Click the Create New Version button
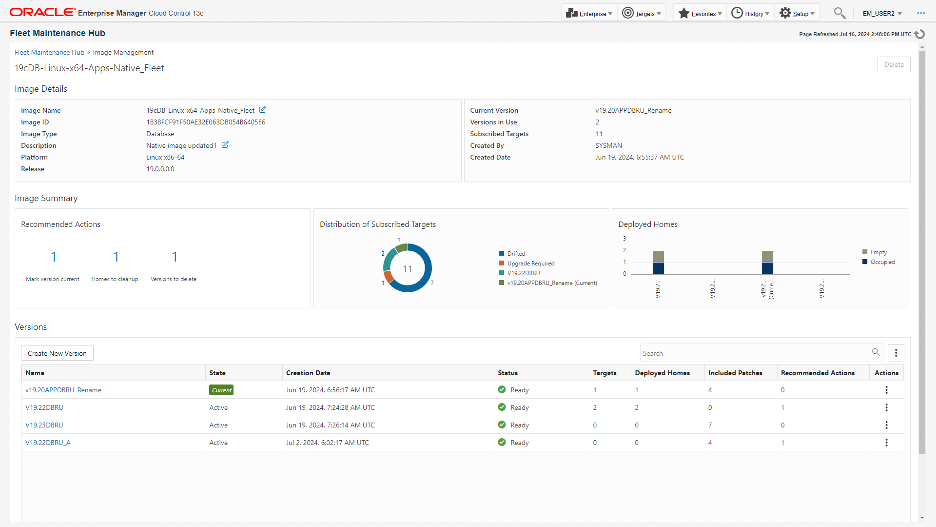Screen dimensions: 936x527 pos(57,353)
